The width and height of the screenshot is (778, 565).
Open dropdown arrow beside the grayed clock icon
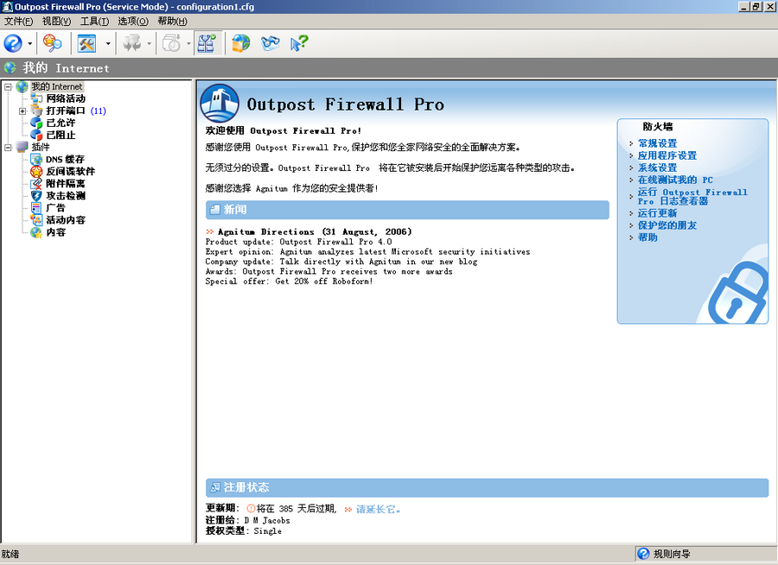click(x=188, y=44)
